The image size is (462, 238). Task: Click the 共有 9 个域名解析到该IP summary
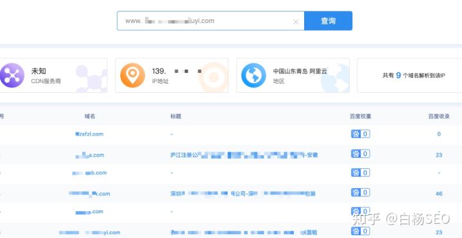(x=414, y=75)
